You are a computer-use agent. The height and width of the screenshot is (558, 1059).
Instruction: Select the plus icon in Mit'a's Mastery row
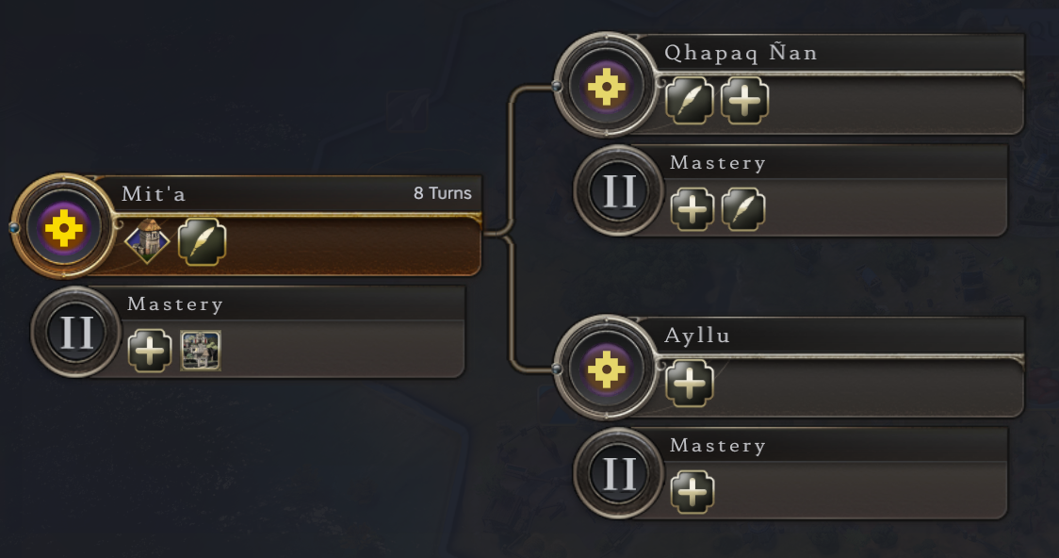(x=150, y=351)
